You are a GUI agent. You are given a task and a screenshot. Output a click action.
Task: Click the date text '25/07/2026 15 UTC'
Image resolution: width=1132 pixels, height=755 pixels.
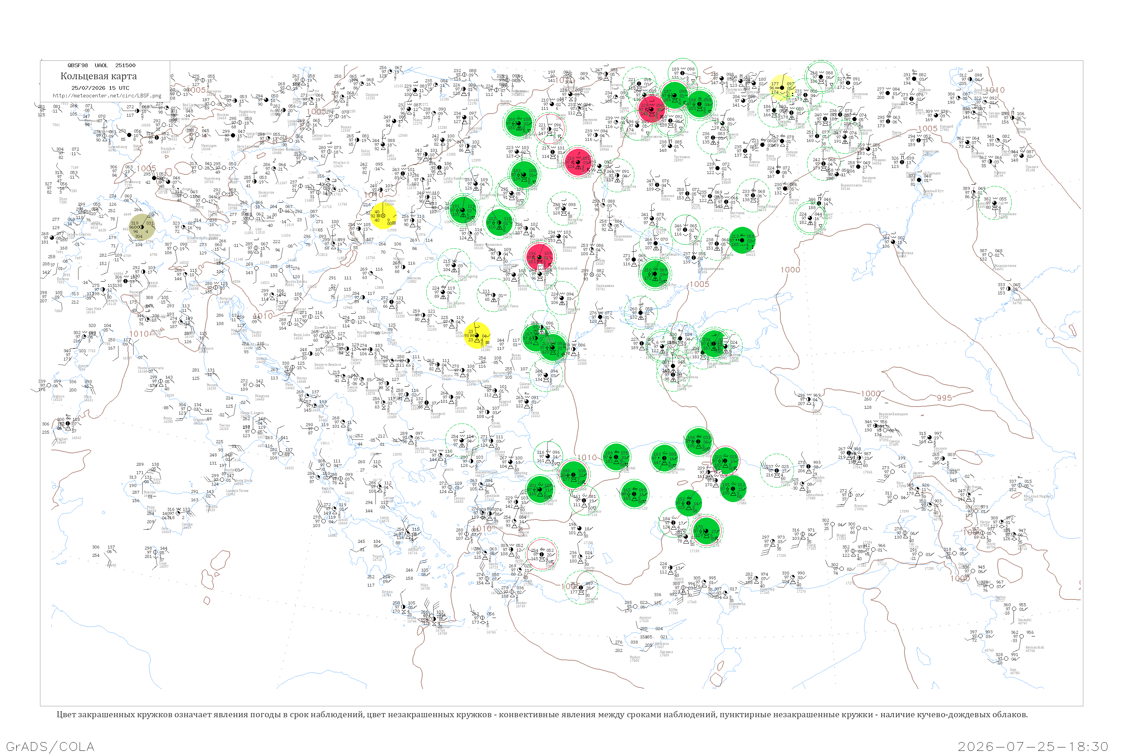pyautogui.click(x=100, y=88)
